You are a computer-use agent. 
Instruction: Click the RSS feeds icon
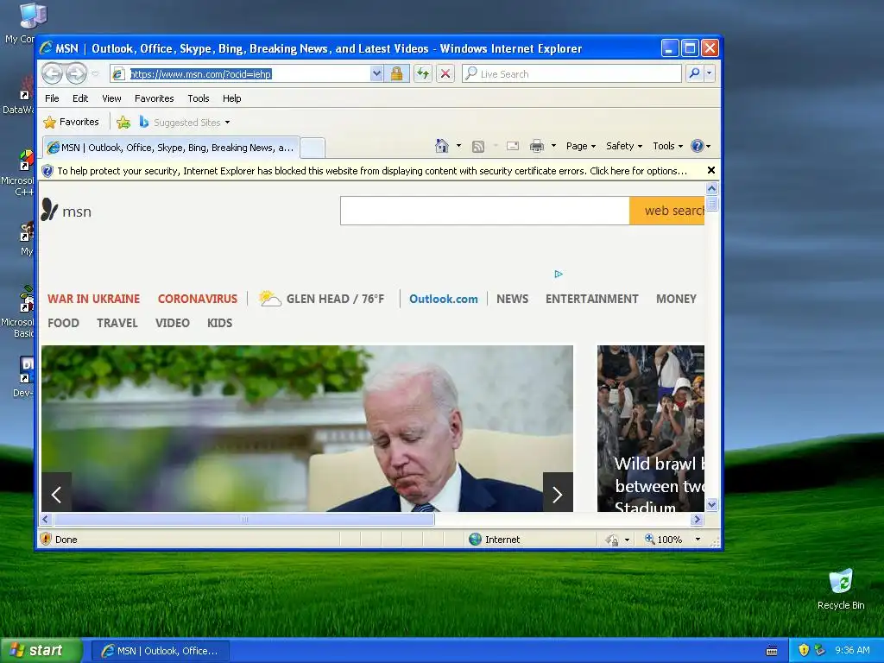click(478, 147)
